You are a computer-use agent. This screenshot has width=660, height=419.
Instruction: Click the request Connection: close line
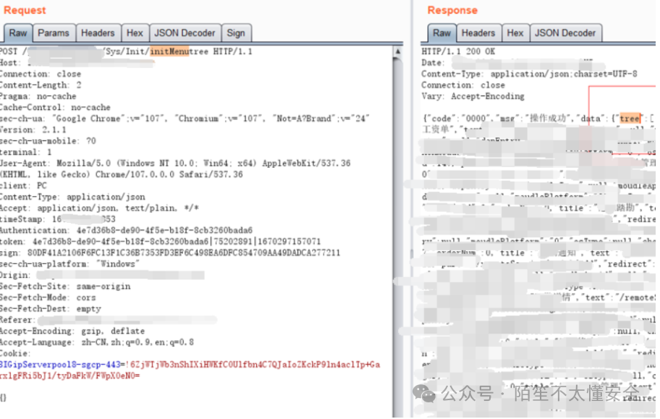tap(41, 74)
